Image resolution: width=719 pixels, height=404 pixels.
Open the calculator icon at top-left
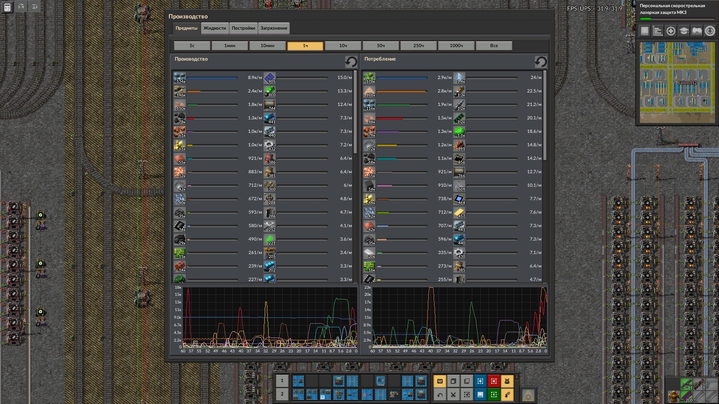(7, 7)
